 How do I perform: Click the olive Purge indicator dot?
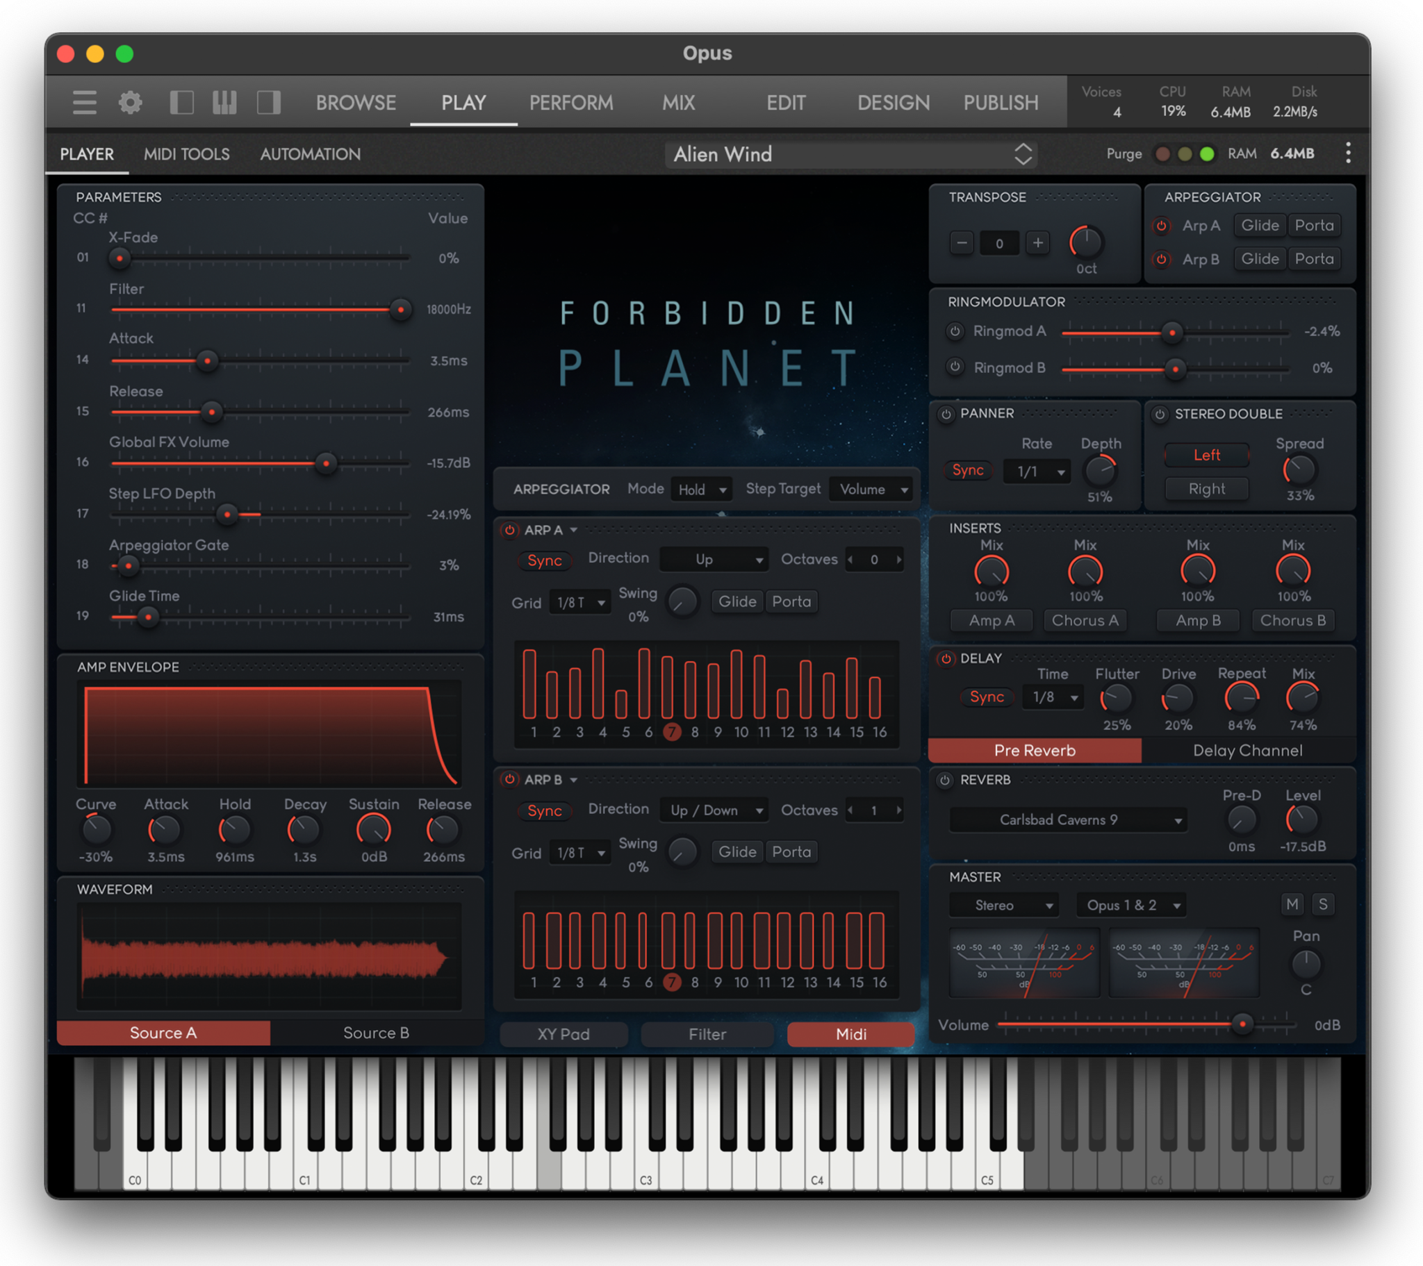(1184, 153)
